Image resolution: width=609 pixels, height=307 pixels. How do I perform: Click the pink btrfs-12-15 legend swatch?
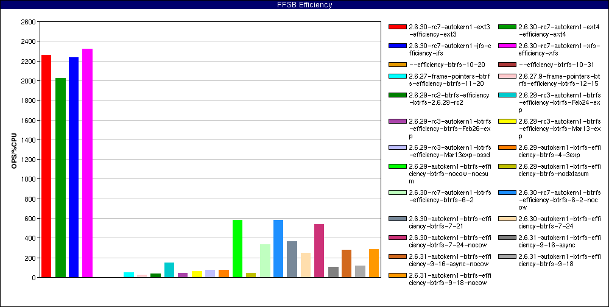coord(507,76)
